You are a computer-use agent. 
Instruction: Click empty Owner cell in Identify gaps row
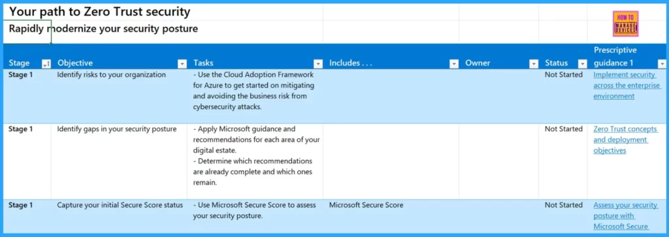(x=498, y=161)
